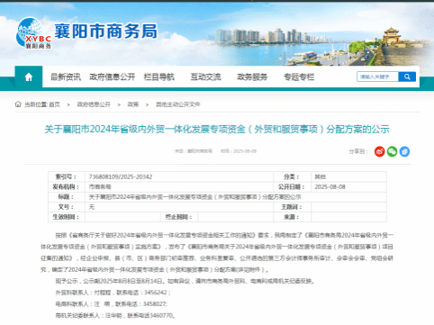Open the 最新资讯 menu
The image size is (434, 325).
66,77
